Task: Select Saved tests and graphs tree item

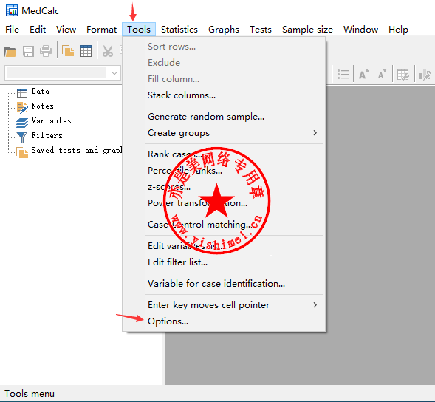Action: point(76,150)
